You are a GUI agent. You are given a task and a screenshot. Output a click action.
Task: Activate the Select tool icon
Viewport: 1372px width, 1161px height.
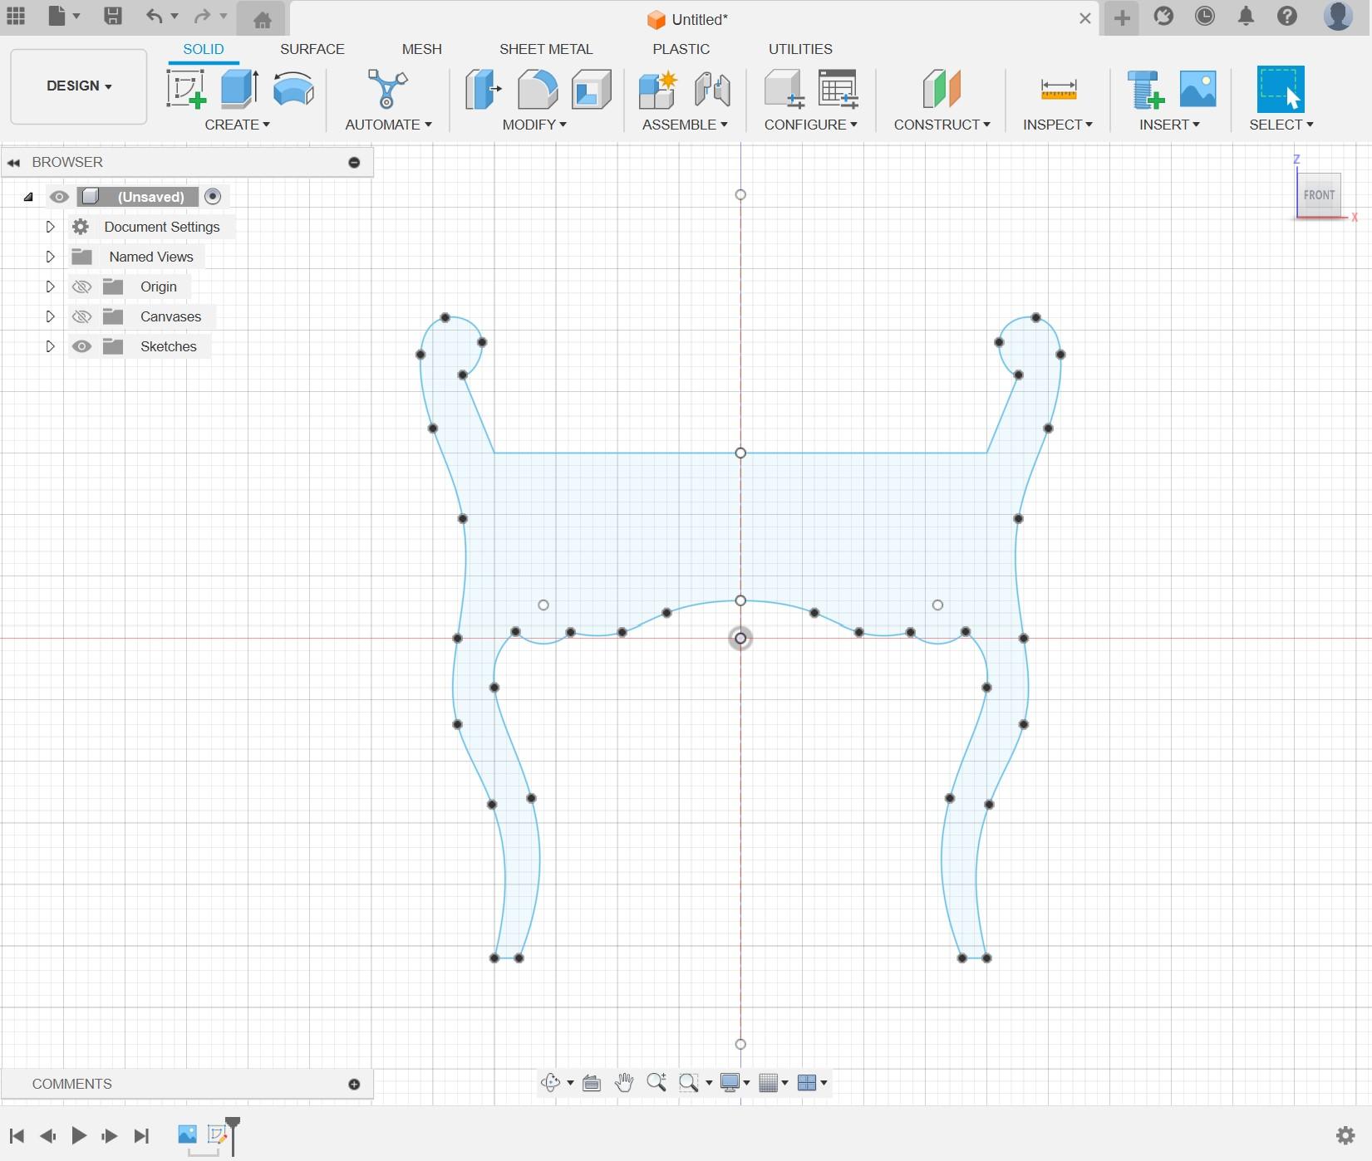pos(1281,89)
